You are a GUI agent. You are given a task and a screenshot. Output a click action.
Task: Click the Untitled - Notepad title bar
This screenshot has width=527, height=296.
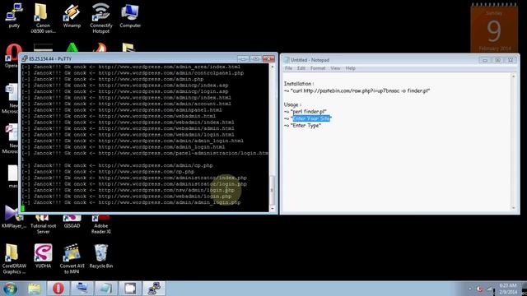click(x=310, y=60)
